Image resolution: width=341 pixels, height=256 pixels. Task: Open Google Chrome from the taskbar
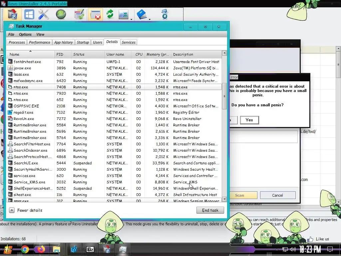(25, 249)
